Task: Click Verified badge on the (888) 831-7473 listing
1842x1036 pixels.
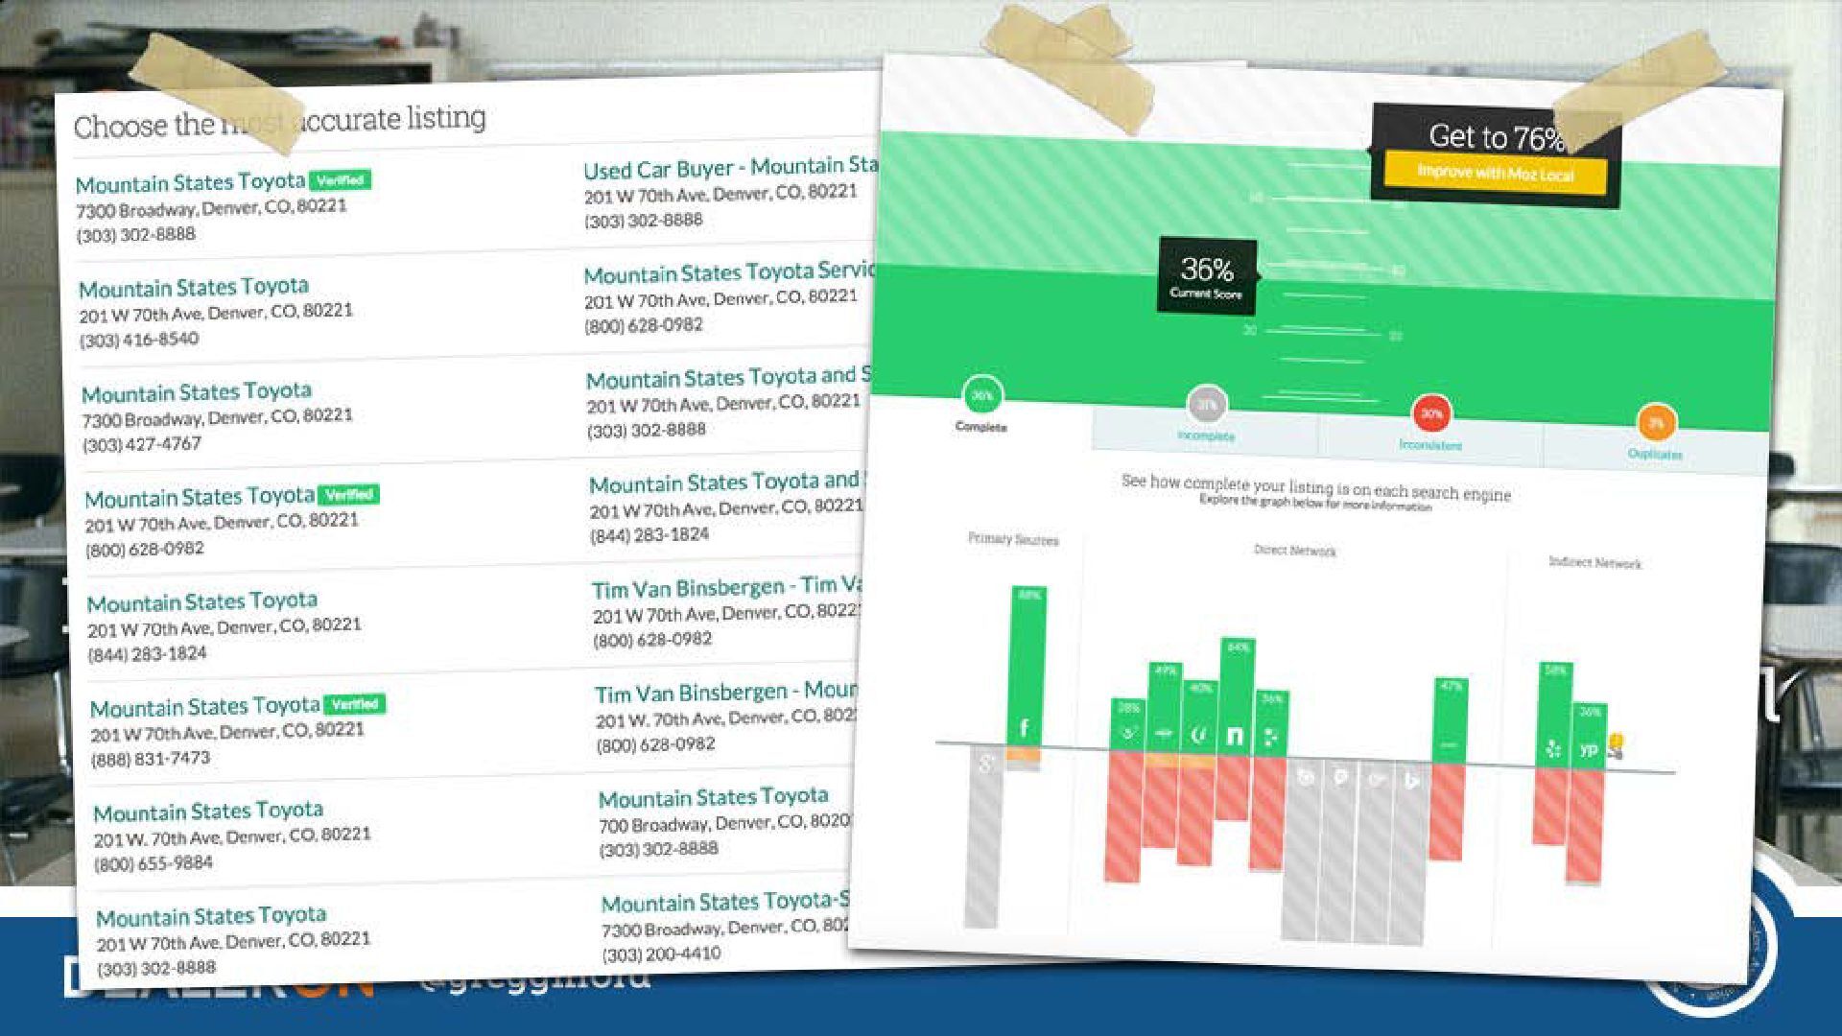Action: (x=355, y=703)
